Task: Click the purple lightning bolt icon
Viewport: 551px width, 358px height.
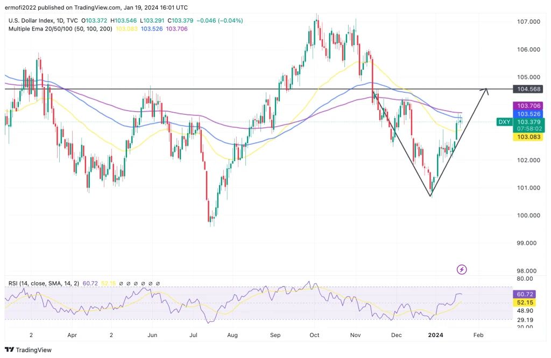Action: (462, 269)
